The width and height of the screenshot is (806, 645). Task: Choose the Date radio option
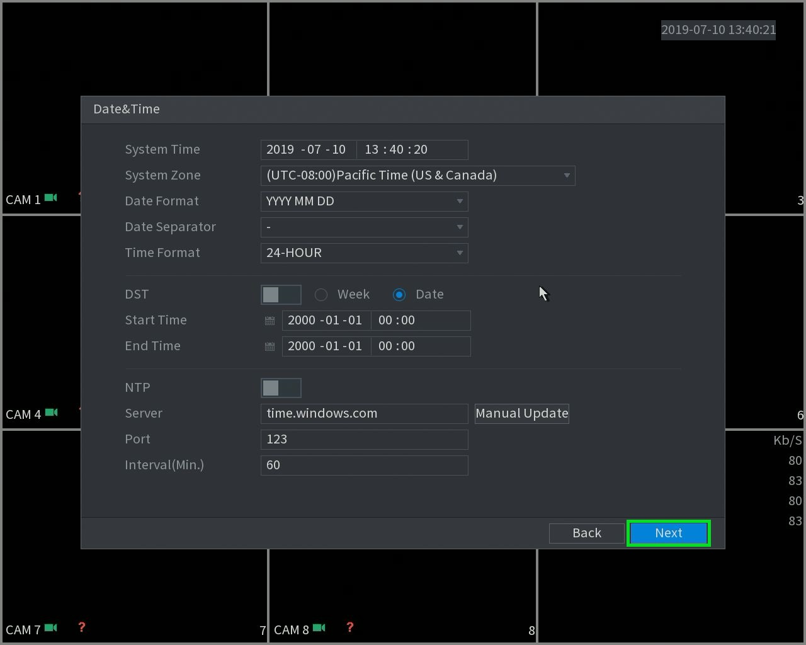tap(399, 295)
